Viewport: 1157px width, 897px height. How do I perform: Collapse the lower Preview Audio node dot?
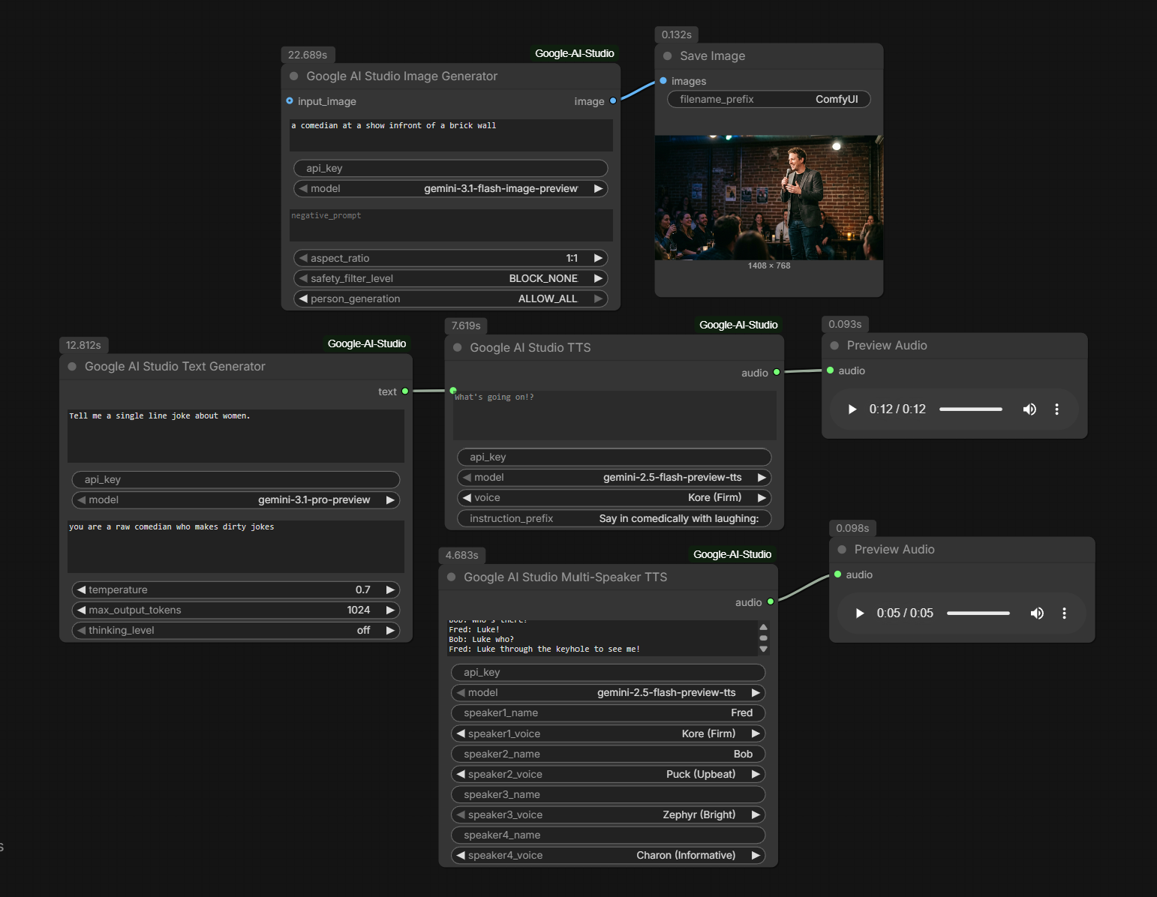[x=842, y=550]
